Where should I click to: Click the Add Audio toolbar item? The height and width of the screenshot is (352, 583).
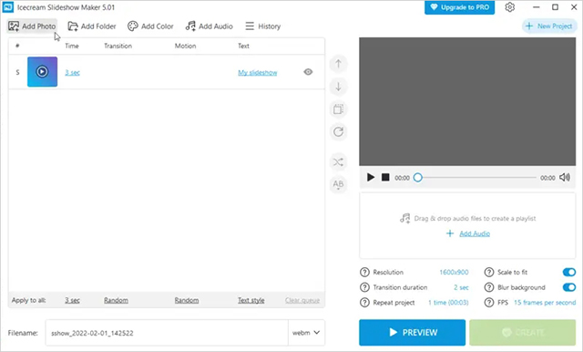click(209, 26)
